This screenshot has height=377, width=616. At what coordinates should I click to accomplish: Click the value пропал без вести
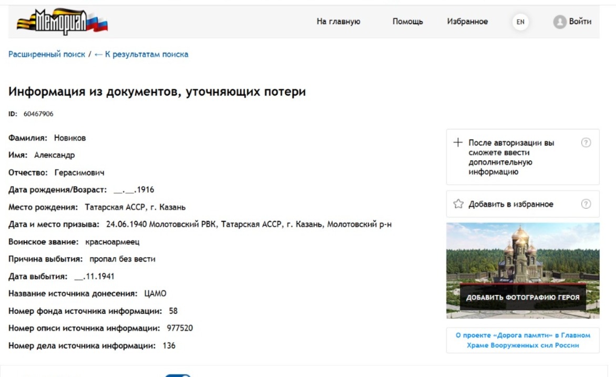click(122, 259)
